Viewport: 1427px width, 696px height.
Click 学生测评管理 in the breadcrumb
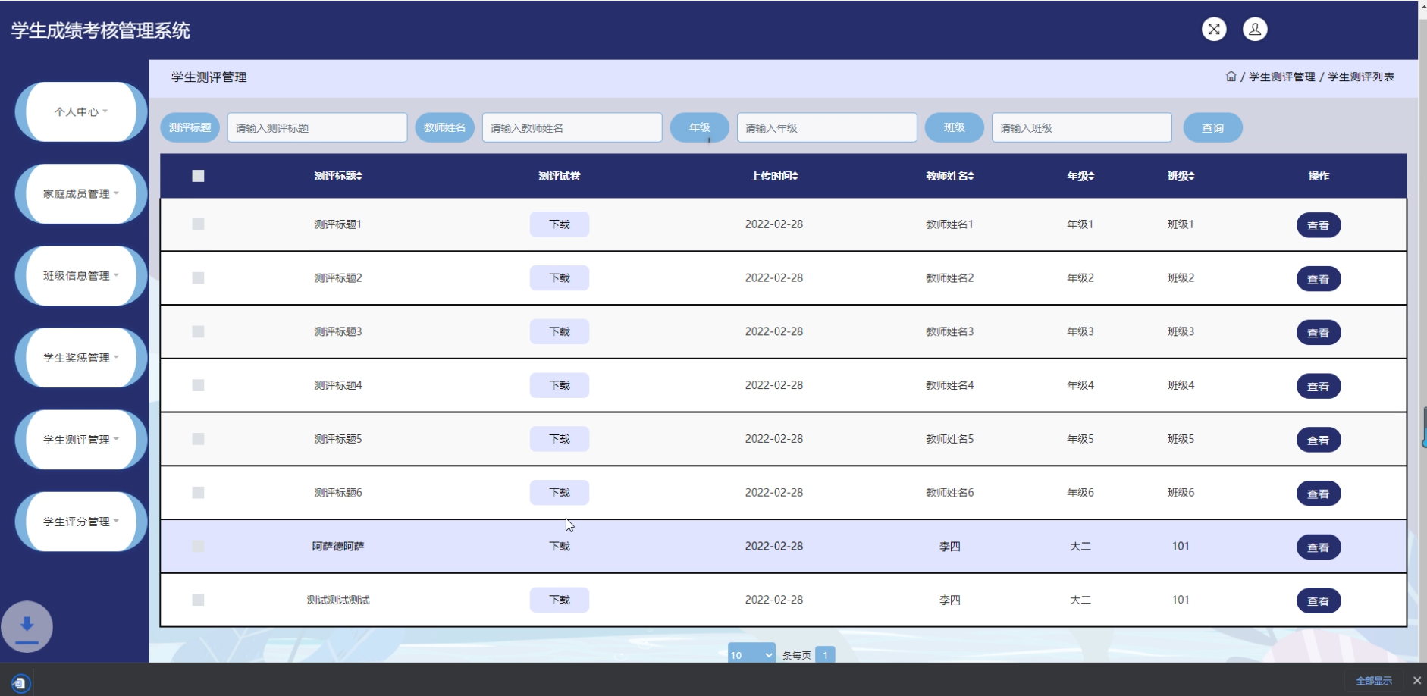pos(1281,77)
